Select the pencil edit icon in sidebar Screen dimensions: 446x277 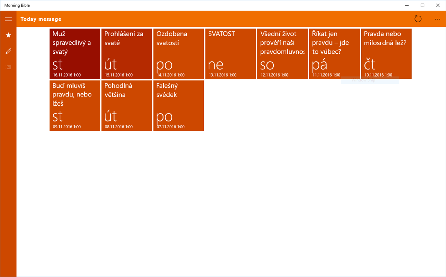[8, 51]
